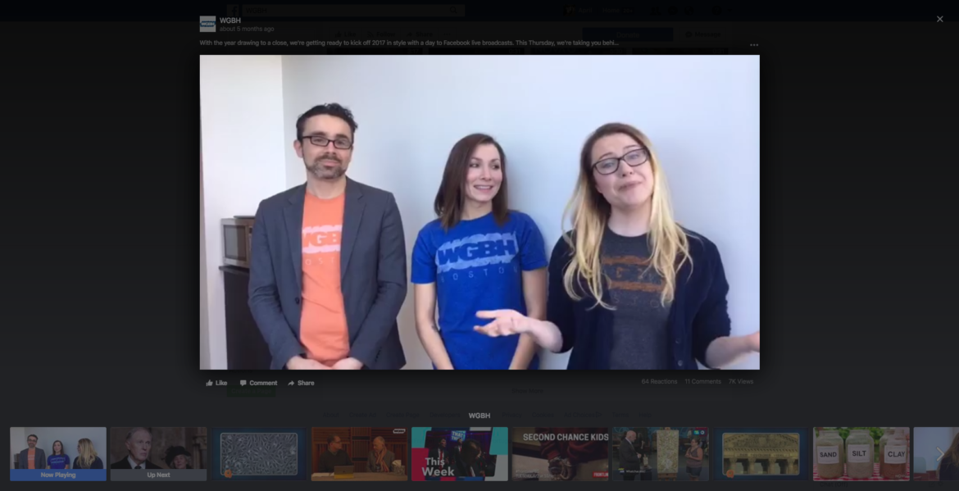This screenshot has width=959, height=491.
Task: Like the WGBH video
Action: click(216, 383)
